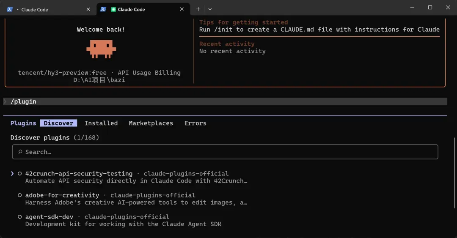Click 'No recent activity' text

(232, 51)
